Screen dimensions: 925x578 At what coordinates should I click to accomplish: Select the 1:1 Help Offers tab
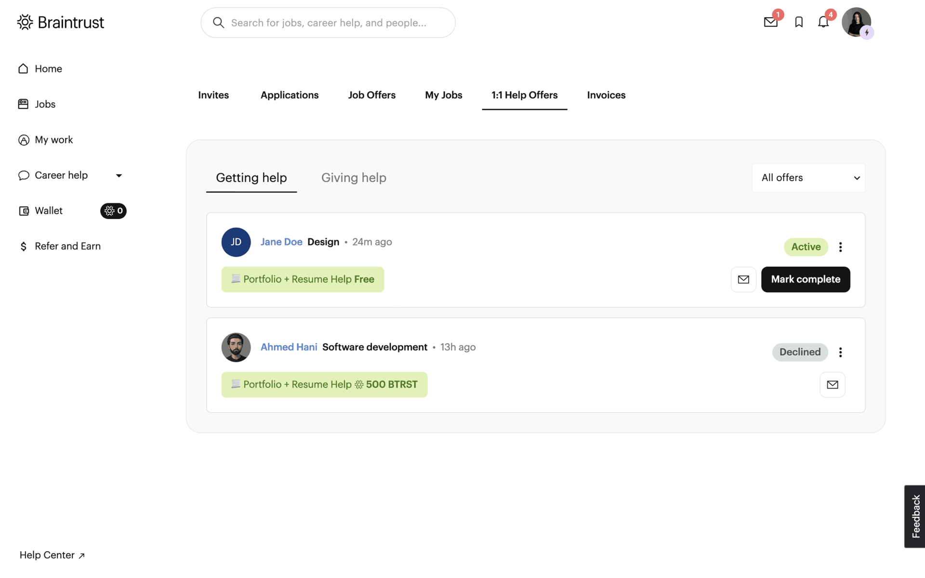[524, 95]
